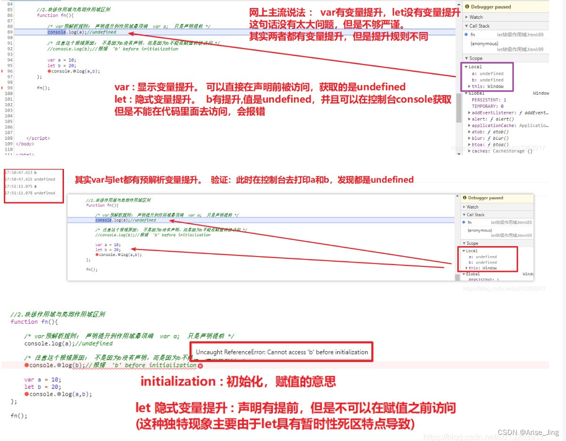Image resolution: width=566 pixels, height=441 pixels.
Task: Expand the blur function entry
Action: 469,138
